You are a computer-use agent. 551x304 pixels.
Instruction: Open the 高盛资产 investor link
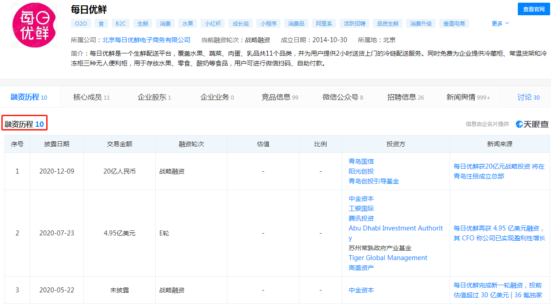361,268
